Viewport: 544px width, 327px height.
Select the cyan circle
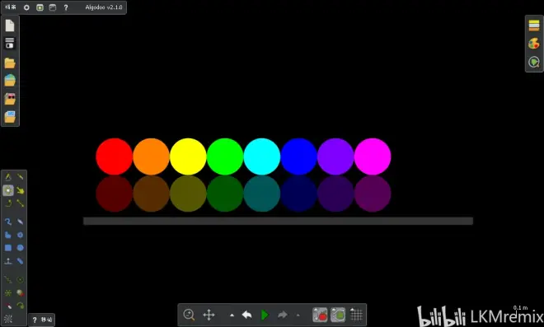[262, 156]
